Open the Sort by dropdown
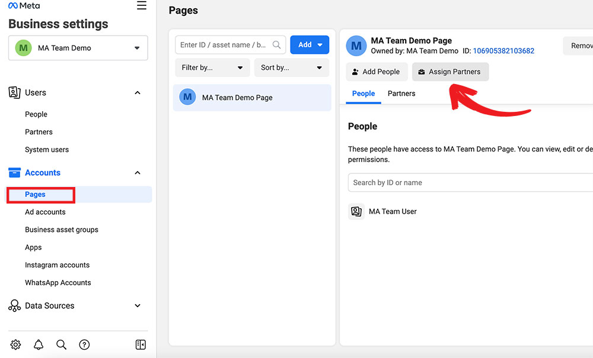 click(291, 67)
